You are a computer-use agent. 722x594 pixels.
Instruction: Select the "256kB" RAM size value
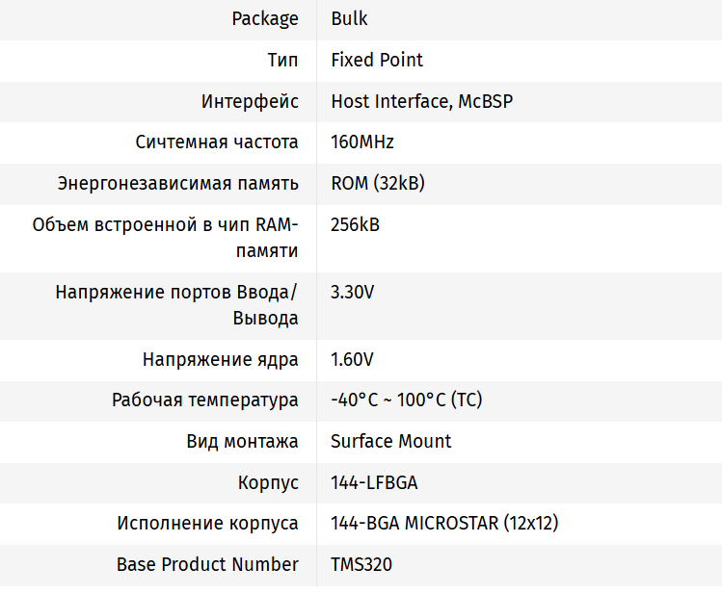tap(355, 225)
